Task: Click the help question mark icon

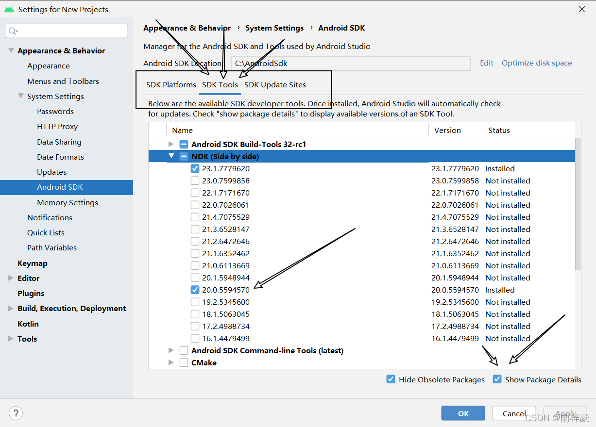Action: pyautogui.click(x=16, y=413)
